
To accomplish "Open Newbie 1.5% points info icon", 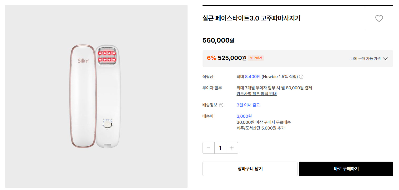I will [301, 77].
